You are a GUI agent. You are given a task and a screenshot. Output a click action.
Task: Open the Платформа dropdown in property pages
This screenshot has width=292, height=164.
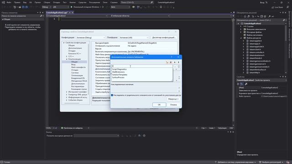point(134,37)
